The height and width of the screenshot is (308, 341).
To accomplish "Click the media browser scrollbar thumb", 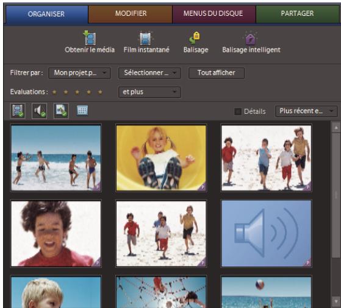I will (336, 195).
